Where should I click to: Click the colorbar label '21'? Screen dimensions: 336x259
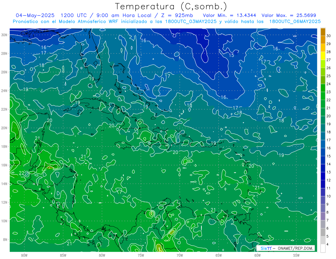coord(328,108)
